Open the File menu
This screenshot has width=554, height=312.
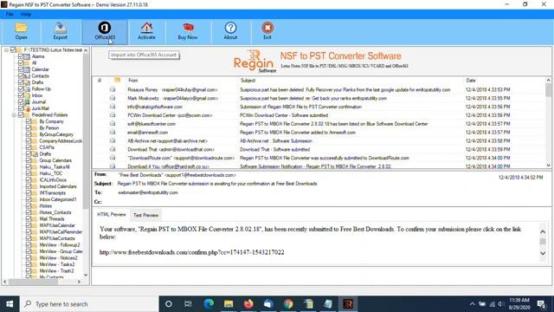pos(10,14)
